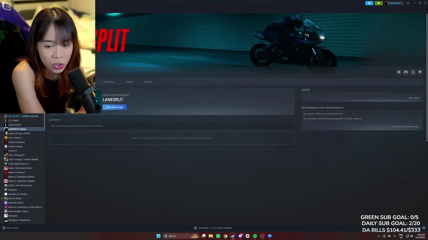Add LANESPLIT Demo to favorites heart

420,72
